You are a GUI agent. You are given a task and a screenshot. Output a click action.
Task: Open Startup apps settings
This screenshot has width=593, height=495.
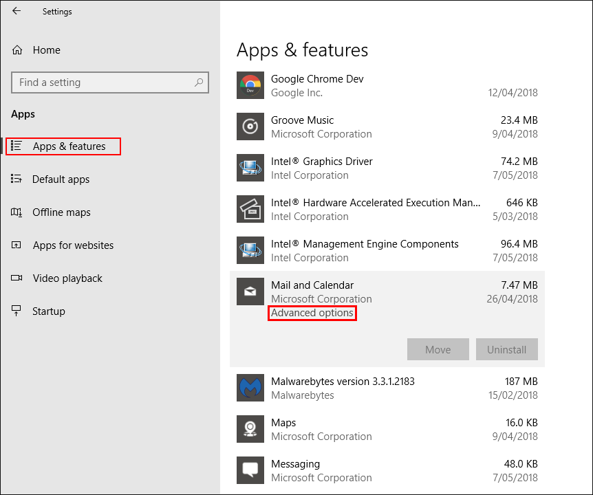49,311
